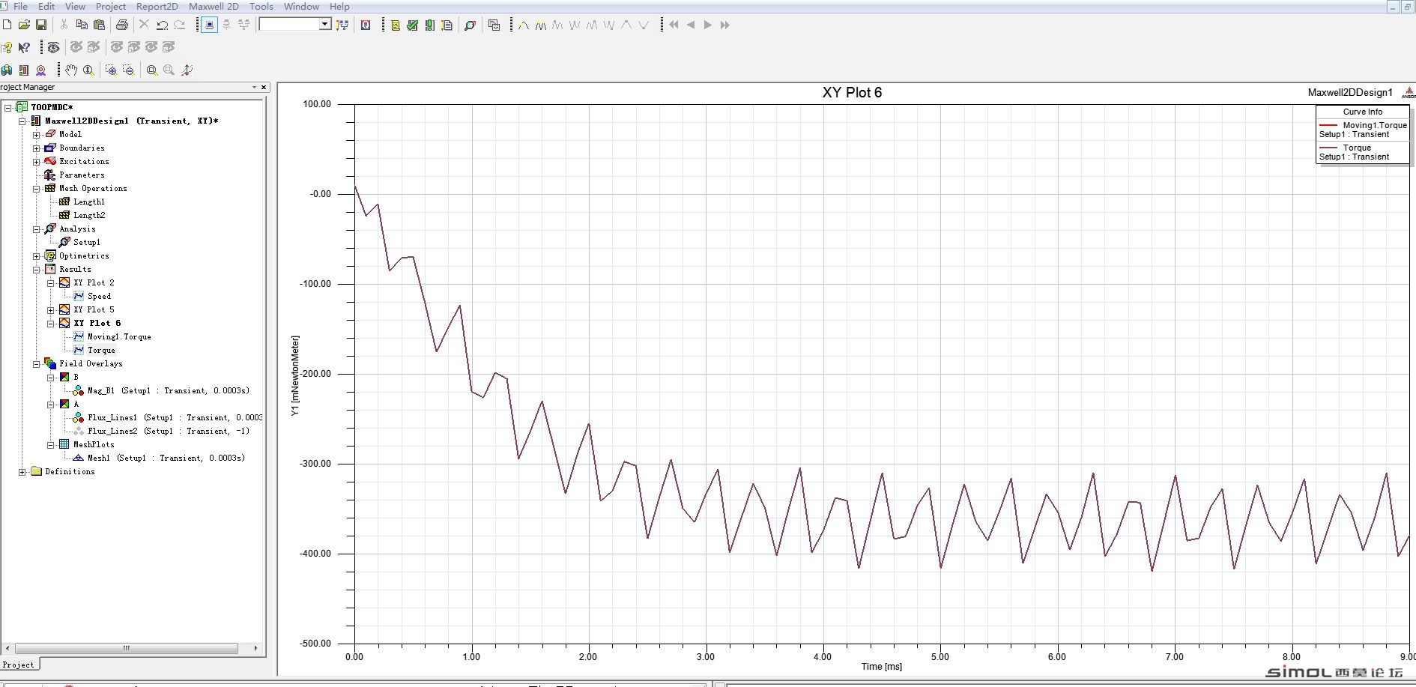Image resolution: width=1416 pixels, height=687 pixels.
Task: Select Setup1 under Analysis
Action: [x=87, y=243]
